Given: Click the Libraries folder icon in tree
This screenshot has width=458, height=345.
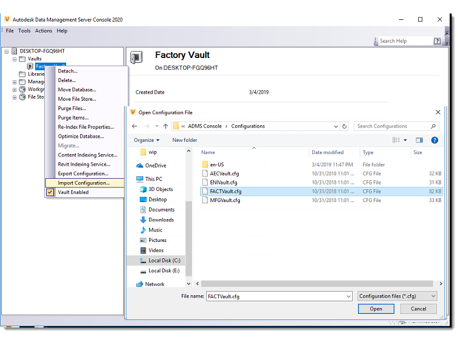Looking at the screenshot, I should click(22, 74).
